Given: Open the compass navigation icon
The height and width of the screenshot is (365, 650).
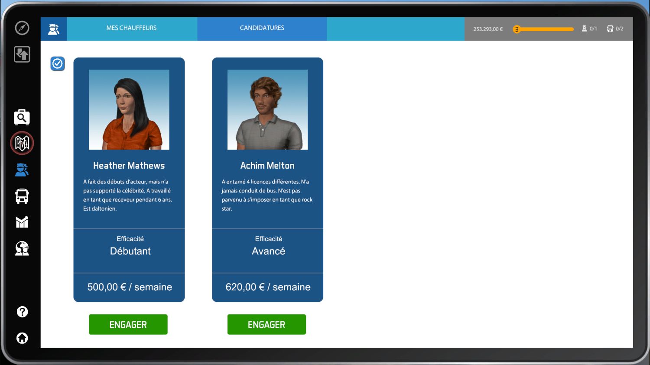Looking at the screenshot, I should [22, 28].
